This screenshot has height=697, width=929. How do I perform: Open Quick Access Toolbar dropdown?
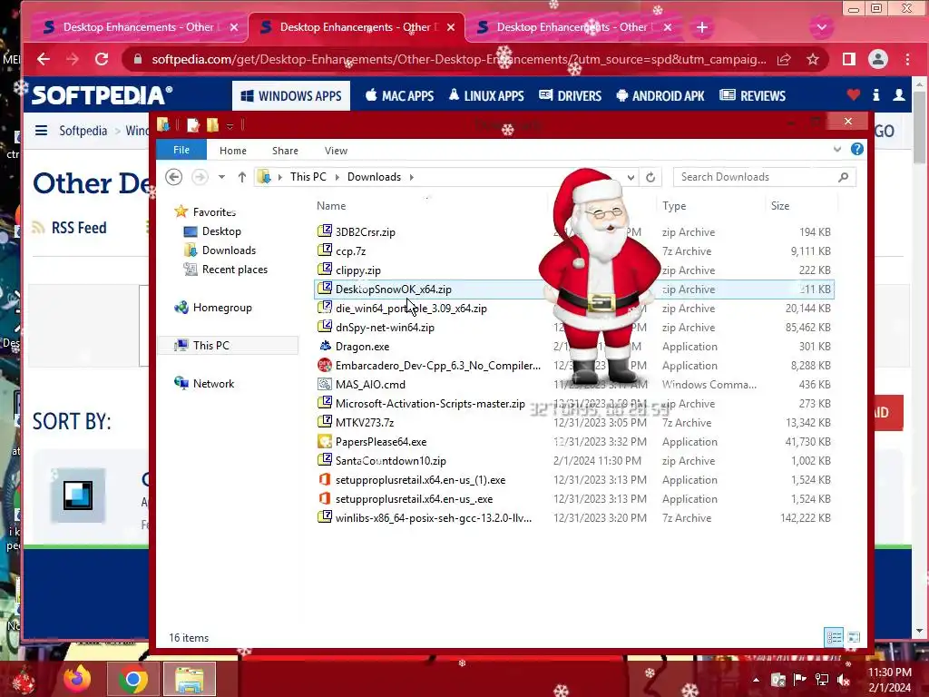230,125
